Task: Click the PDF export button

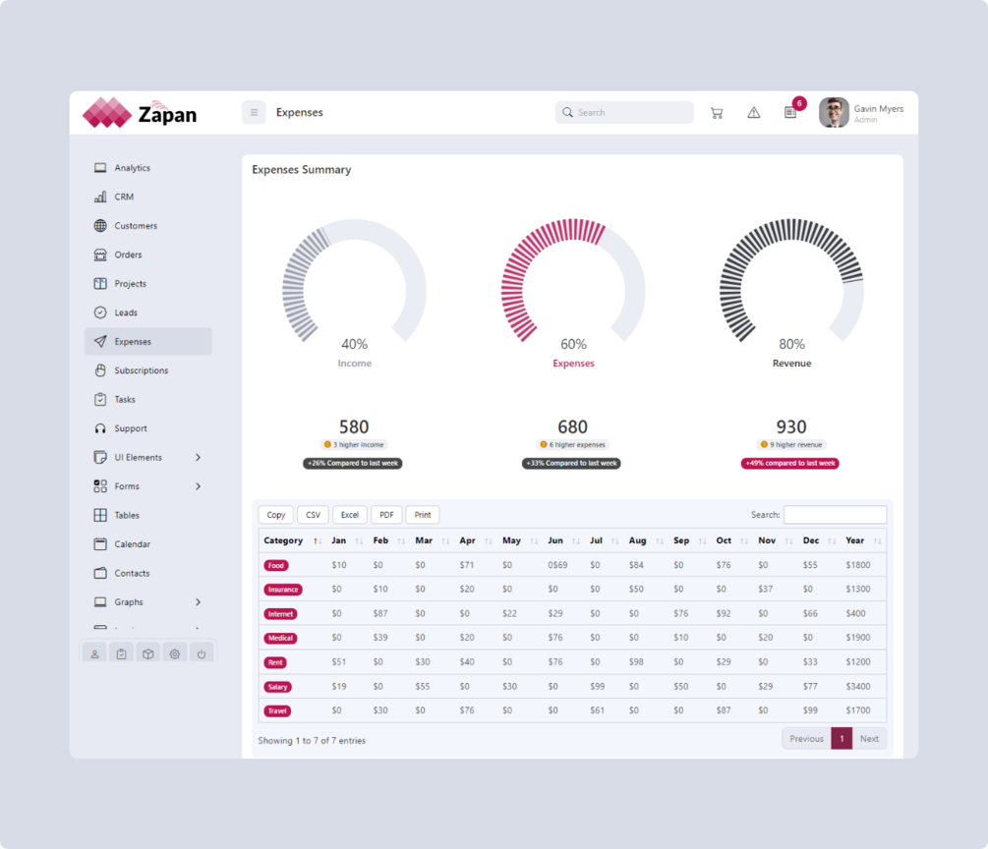Action: [x=386, y=515]
